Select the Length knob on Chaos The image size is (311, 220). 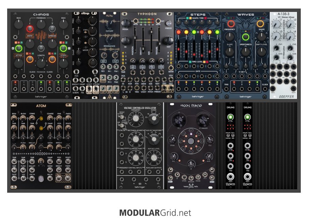[x=41, y=63]
